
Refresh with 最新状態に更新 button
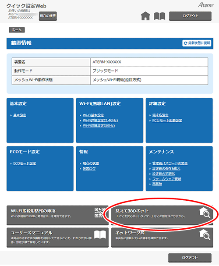coord(197,43)
